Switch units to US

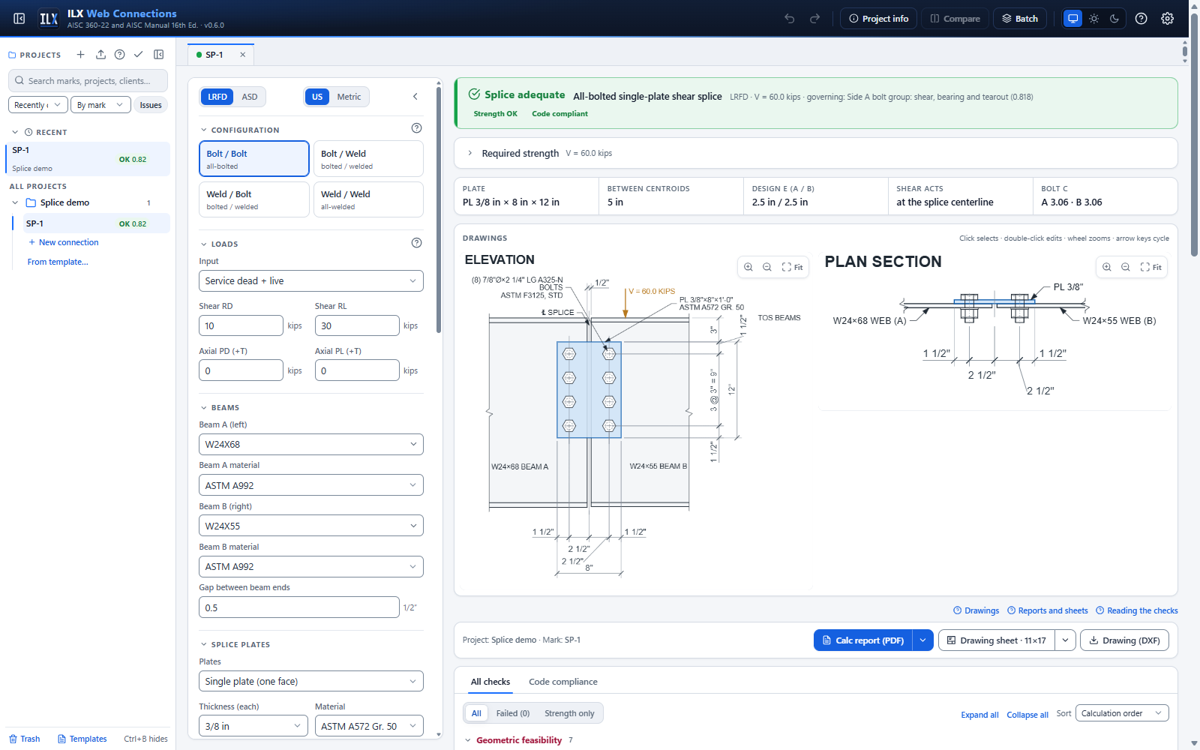317,97
